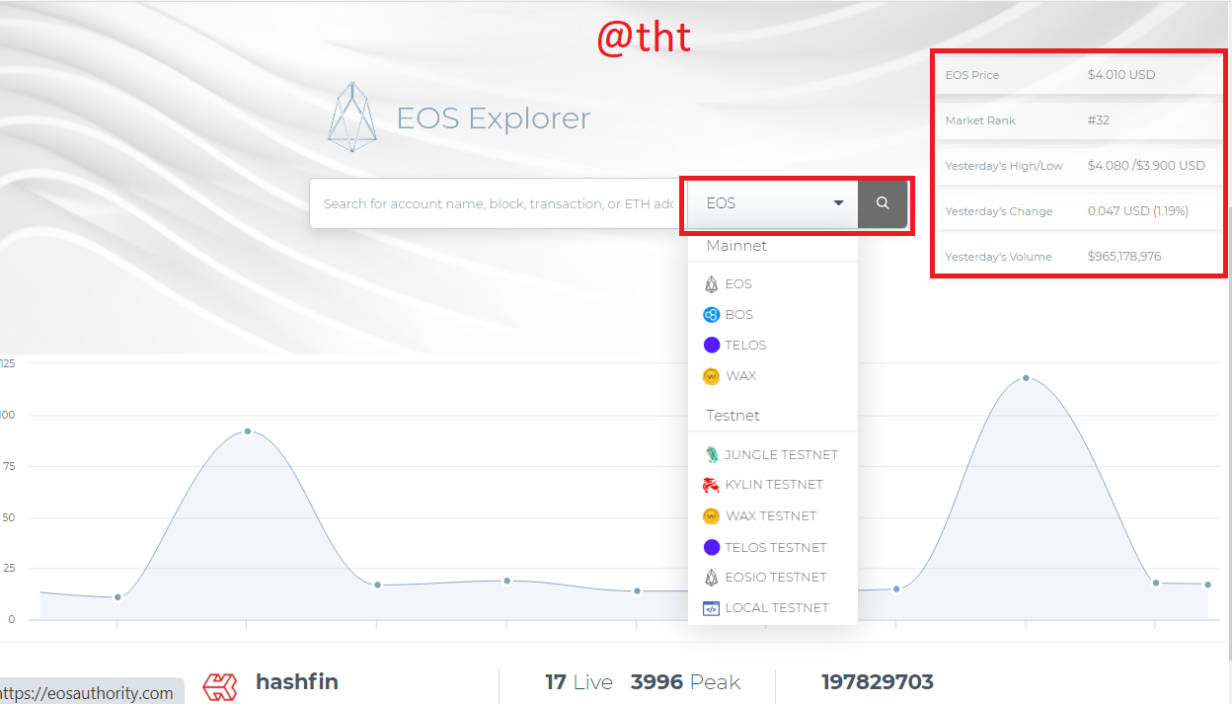The image size is (1232, 704).
Task: Click the '$4.010 USD' EOS price value
Action: [x=1121, y=75]
